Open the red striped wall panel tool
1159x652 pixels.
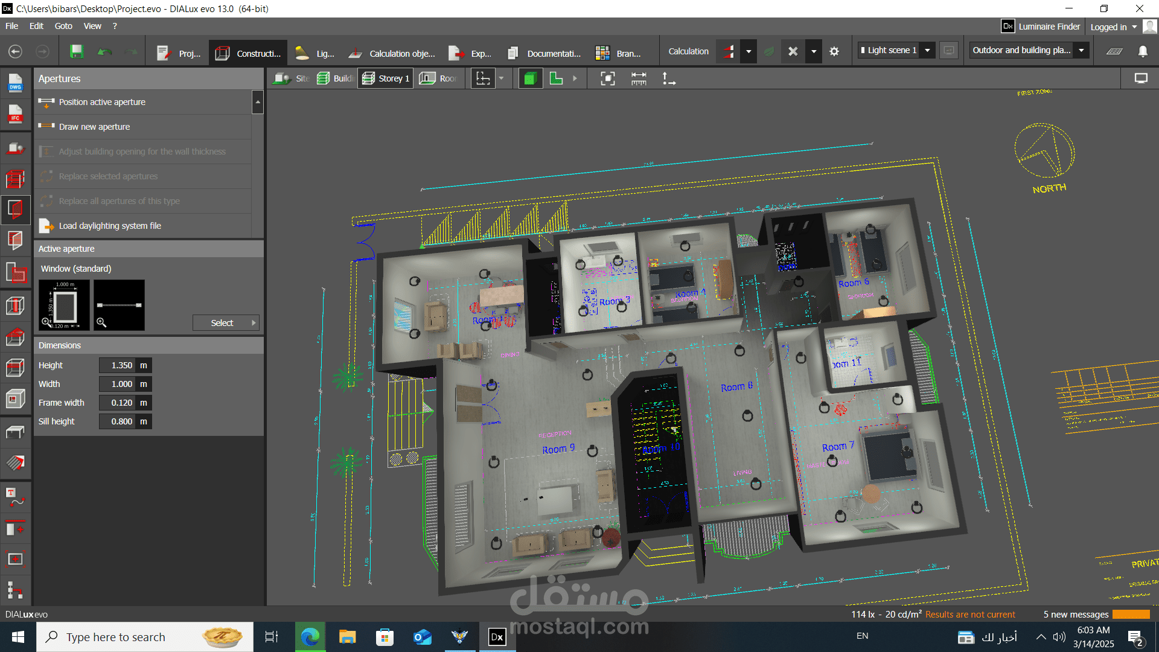point(15,241)
